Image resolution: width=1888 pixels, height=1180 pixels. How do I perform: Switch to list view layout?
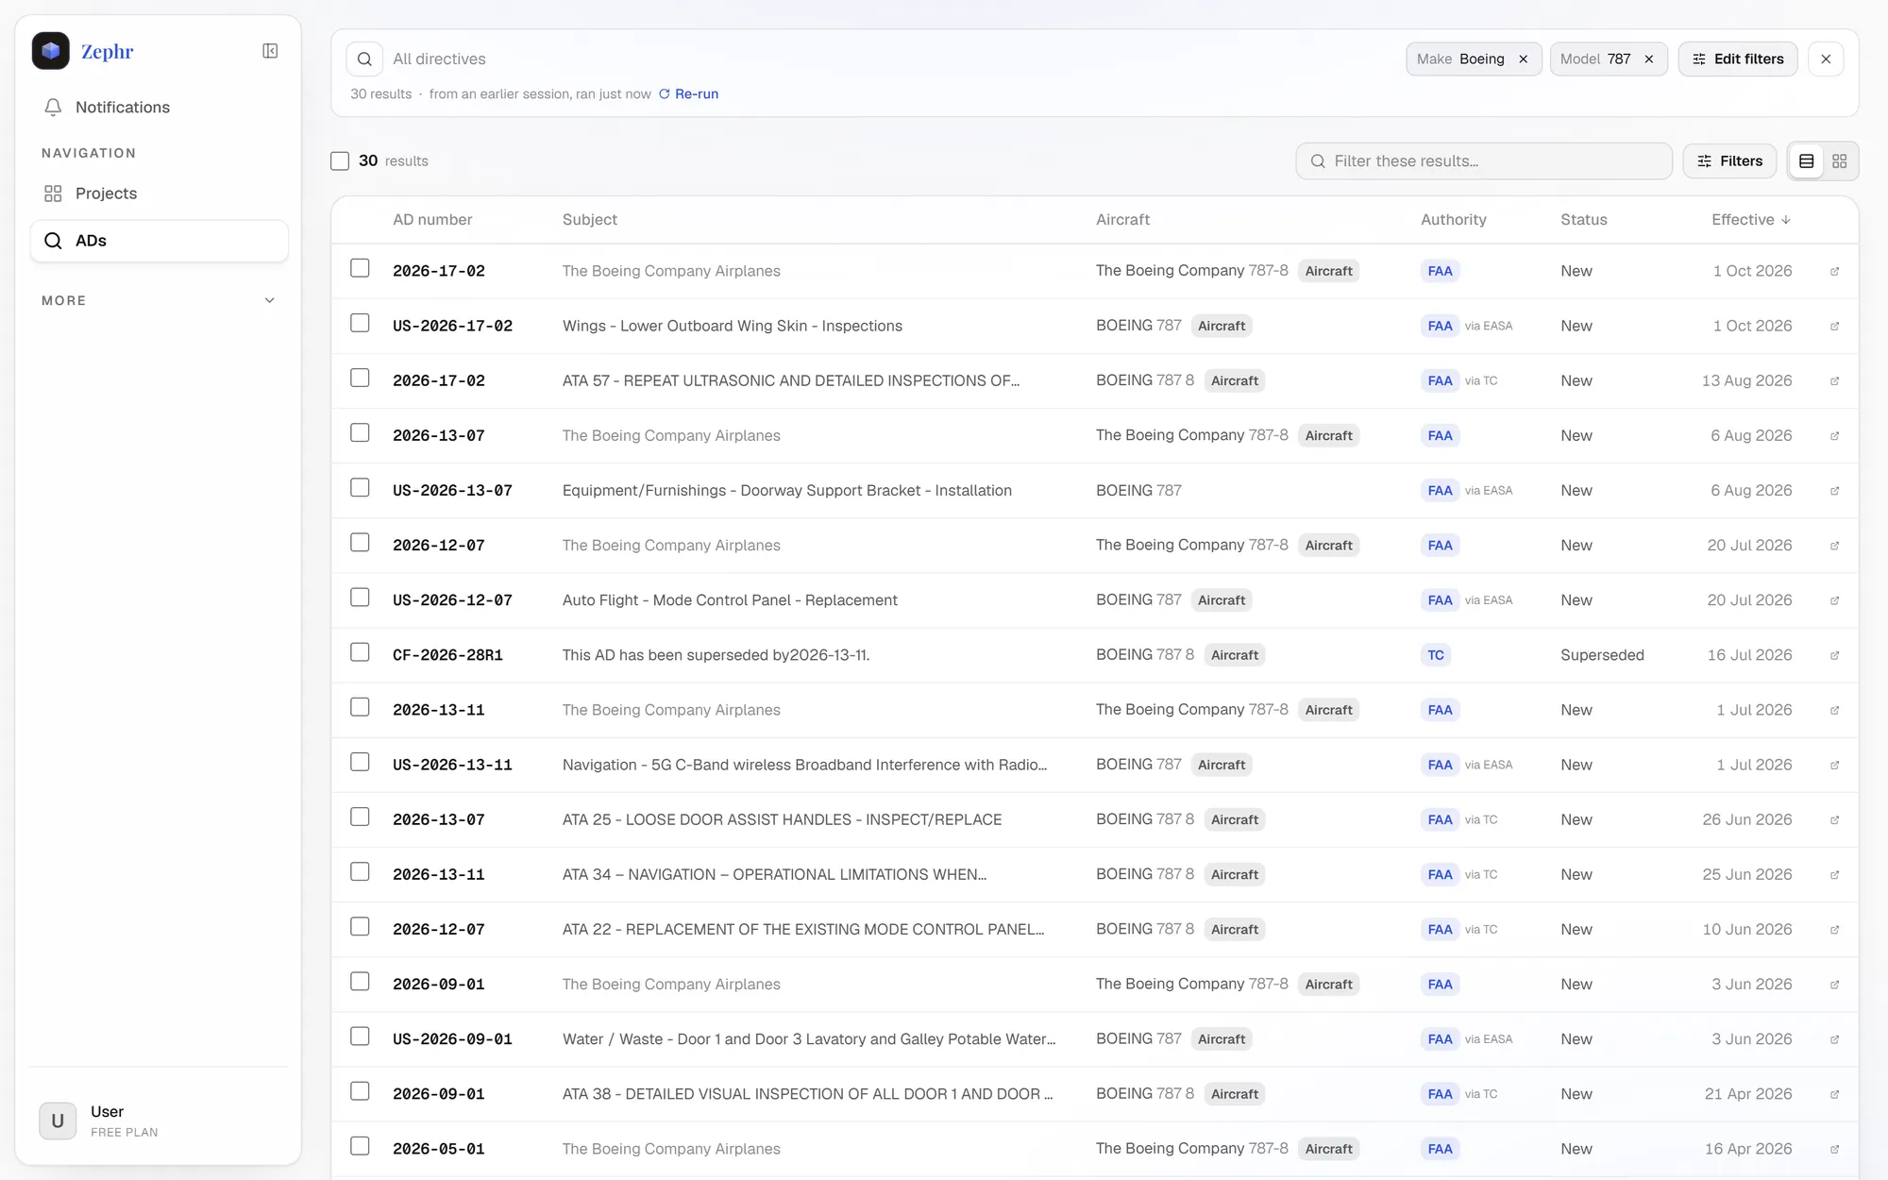coord(1807,161)
